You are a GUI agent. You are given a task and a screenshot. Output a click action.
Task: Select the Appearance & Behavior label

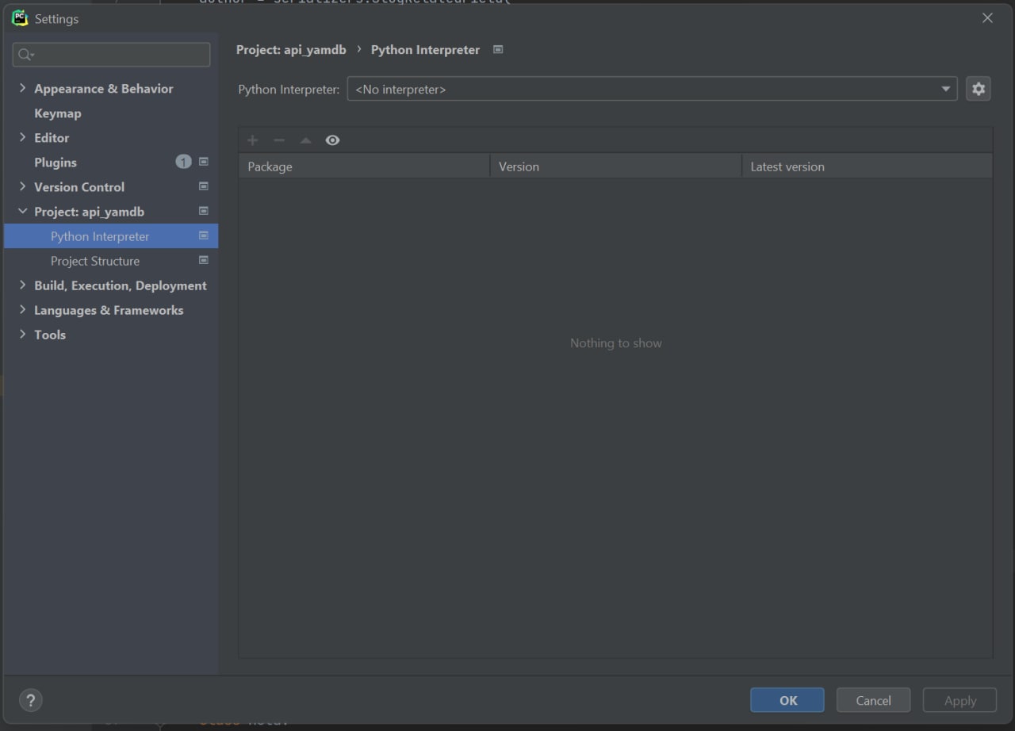[104, 89]
